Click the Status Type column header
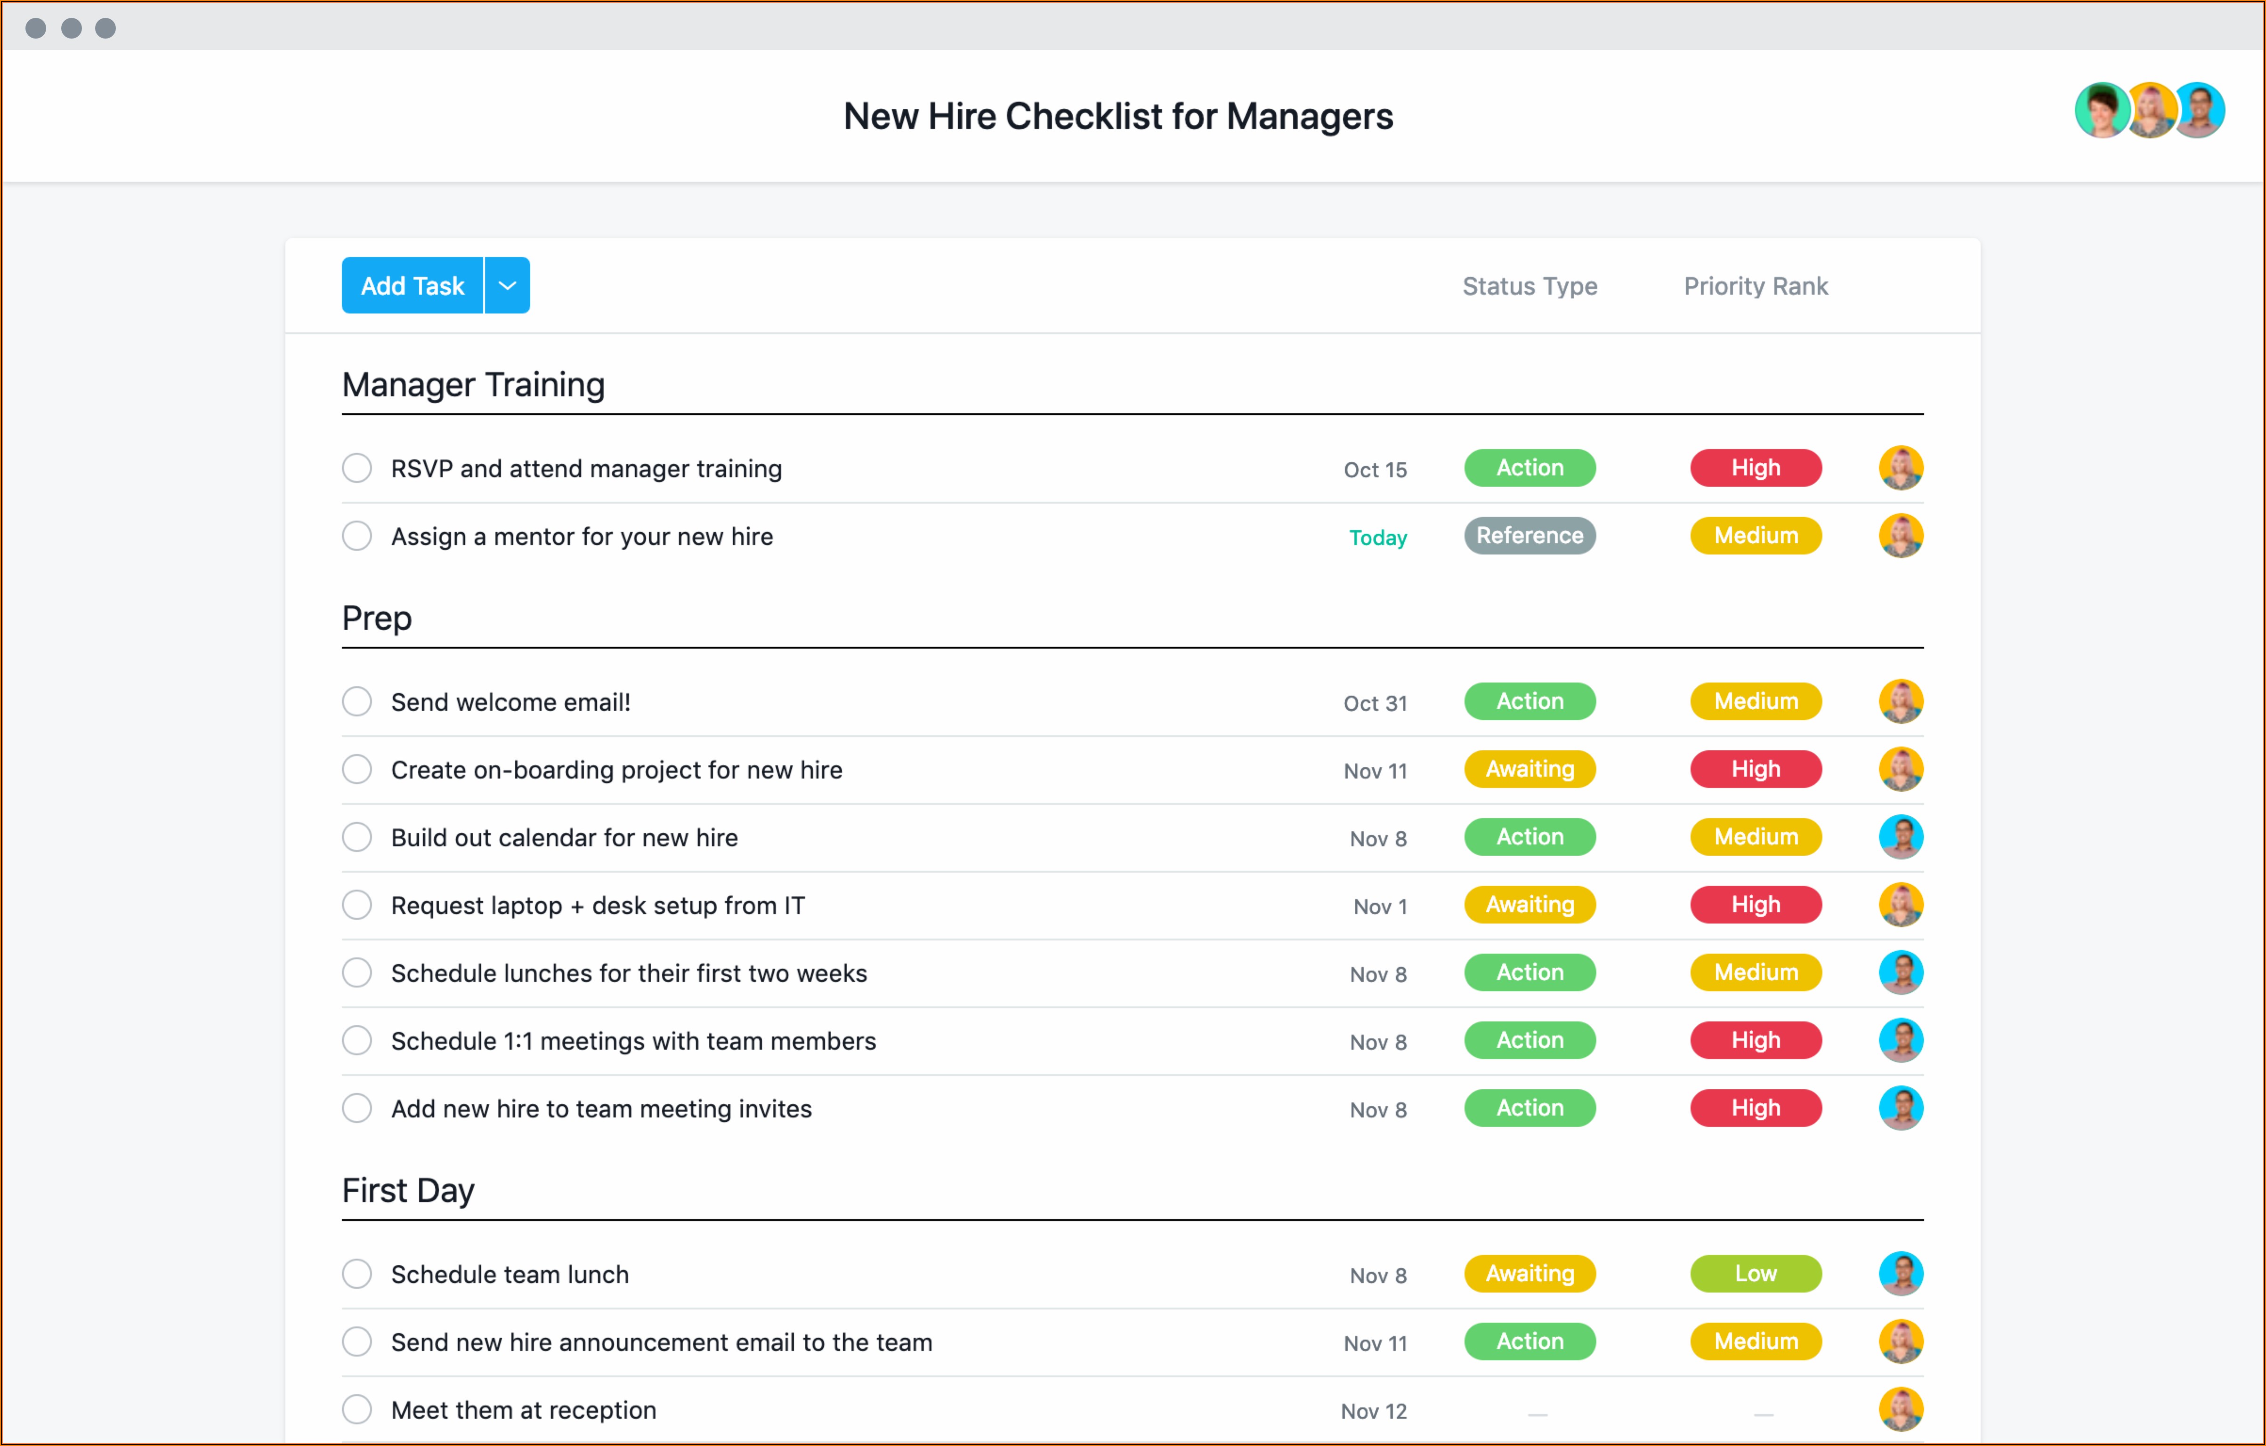The image size is (2266, 1446). 1528,286
